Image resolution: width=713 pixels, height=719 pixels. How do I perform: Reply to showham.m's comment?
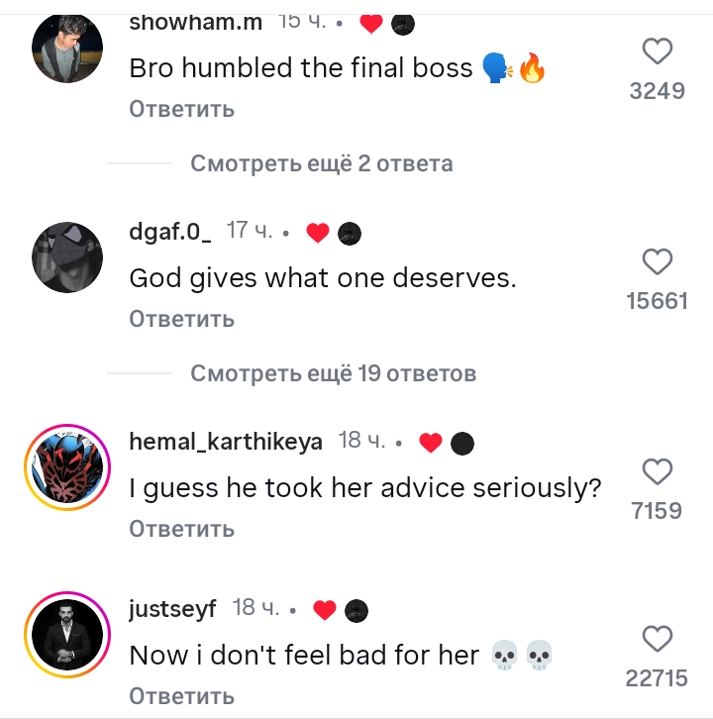coord(181,109)
